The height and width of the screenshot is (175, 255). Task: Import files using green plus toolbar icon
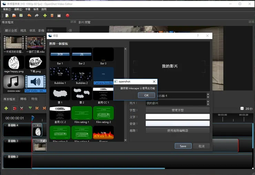45,16
